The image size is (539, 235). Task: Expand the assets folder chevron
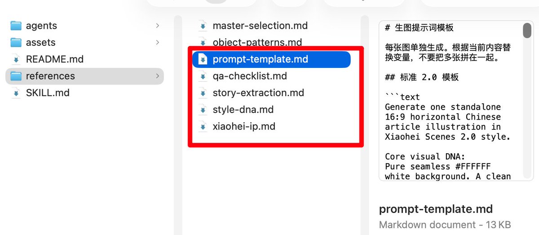coord(157,42)
